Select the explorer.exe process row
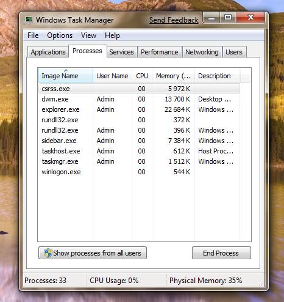This screenshot has width=284, height=302. click(x=139, y=109)
